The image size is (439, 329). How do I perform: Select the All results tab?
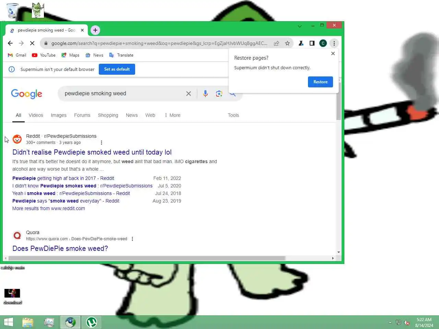coord(19,115)
